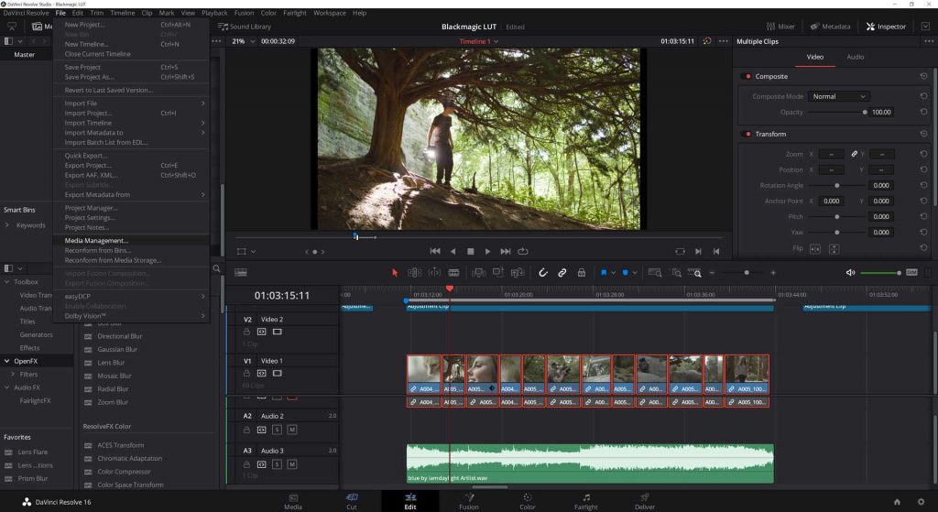938x512 pixels.
Task: Search effects with magnifier icon
Action: pos(216,268)
